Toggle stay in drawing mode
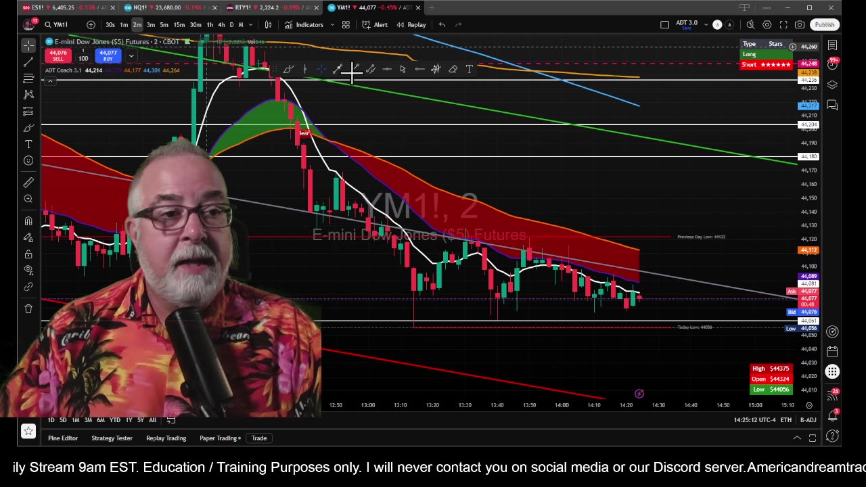Viewport: 866px width, 487px height. [28, 237]
